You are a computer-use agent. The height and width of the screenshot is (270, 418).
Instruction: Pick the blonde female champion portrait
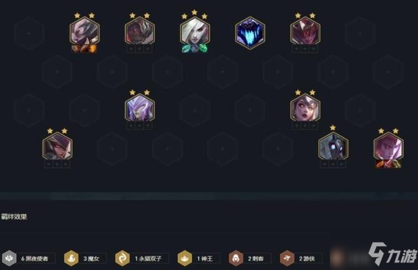click(306, 108)
